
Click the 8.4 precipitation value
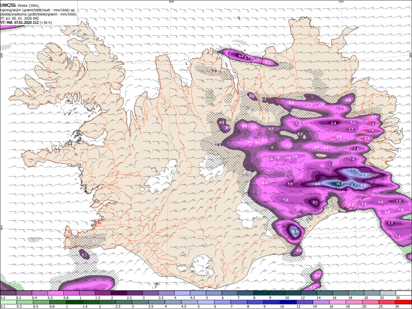coord(354,185)
